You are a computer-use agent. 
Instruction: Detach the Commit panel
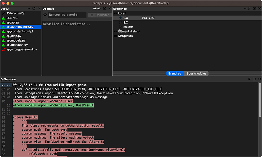[x=104, y=9]
